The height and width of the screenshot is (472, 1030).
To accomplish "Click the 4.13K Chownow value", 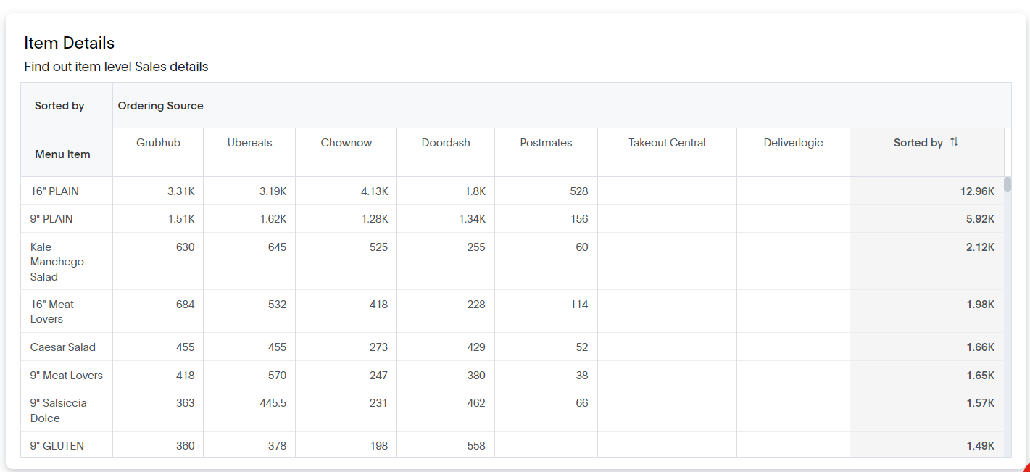I will [x=375, y=191].
